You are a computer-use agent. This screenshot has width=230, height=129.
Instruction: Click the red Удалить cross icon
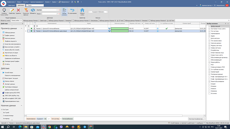[x=18, y=11]
